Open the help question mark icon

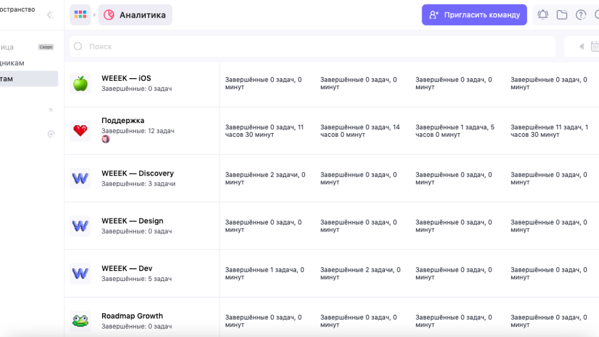tap(581, 15)
